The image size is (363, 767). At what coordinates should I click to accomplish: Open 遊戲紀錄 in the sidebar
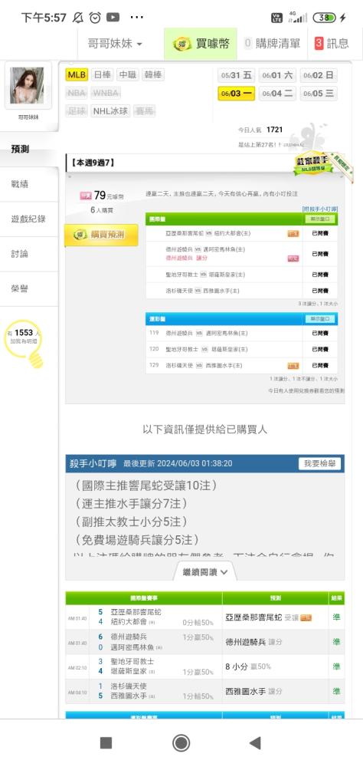[x=29, y=219]
